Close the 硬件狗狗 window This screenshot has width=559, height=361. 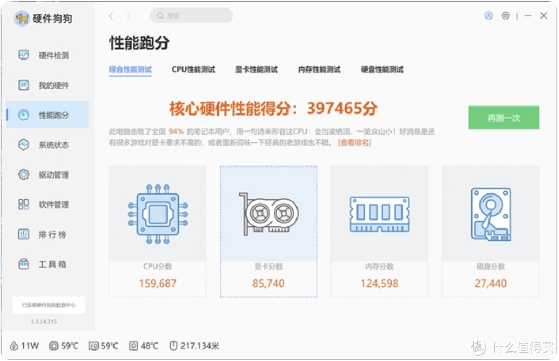[544, 16]
